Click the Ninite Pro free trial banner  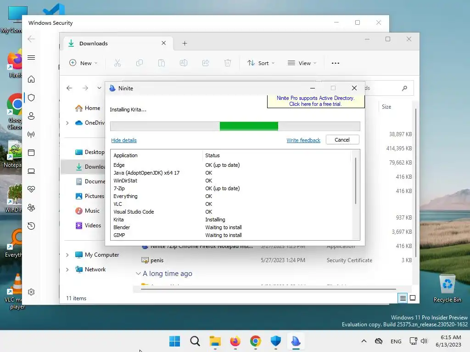click(315, 101)
